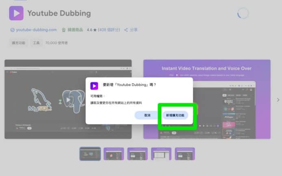Viewport: 282px width, 176px height.
Task: Confirm with the 新增擴充功能 button
Action: point(175,115)
